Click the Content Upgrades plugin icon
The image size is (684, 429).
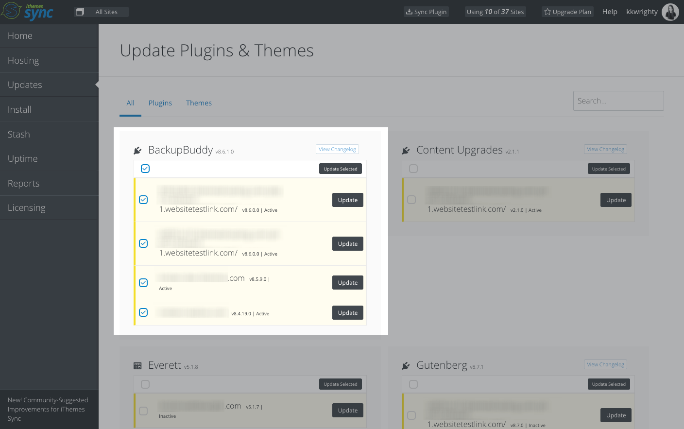click(406, 151)
